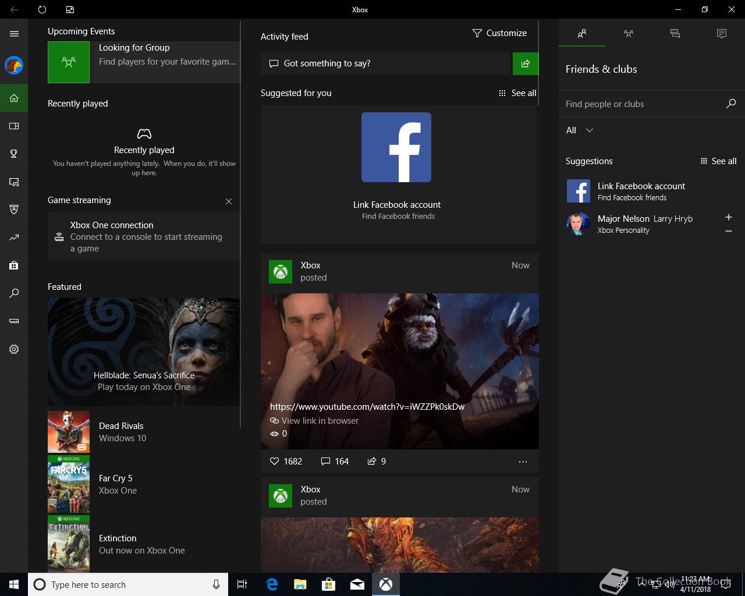Switch to Friends tab in right panel
Image resolution: width=745 pixels, height=596 pixels.
(x=582, y=34)
